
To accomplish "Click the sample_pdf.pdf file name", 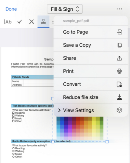I will 76,21.
